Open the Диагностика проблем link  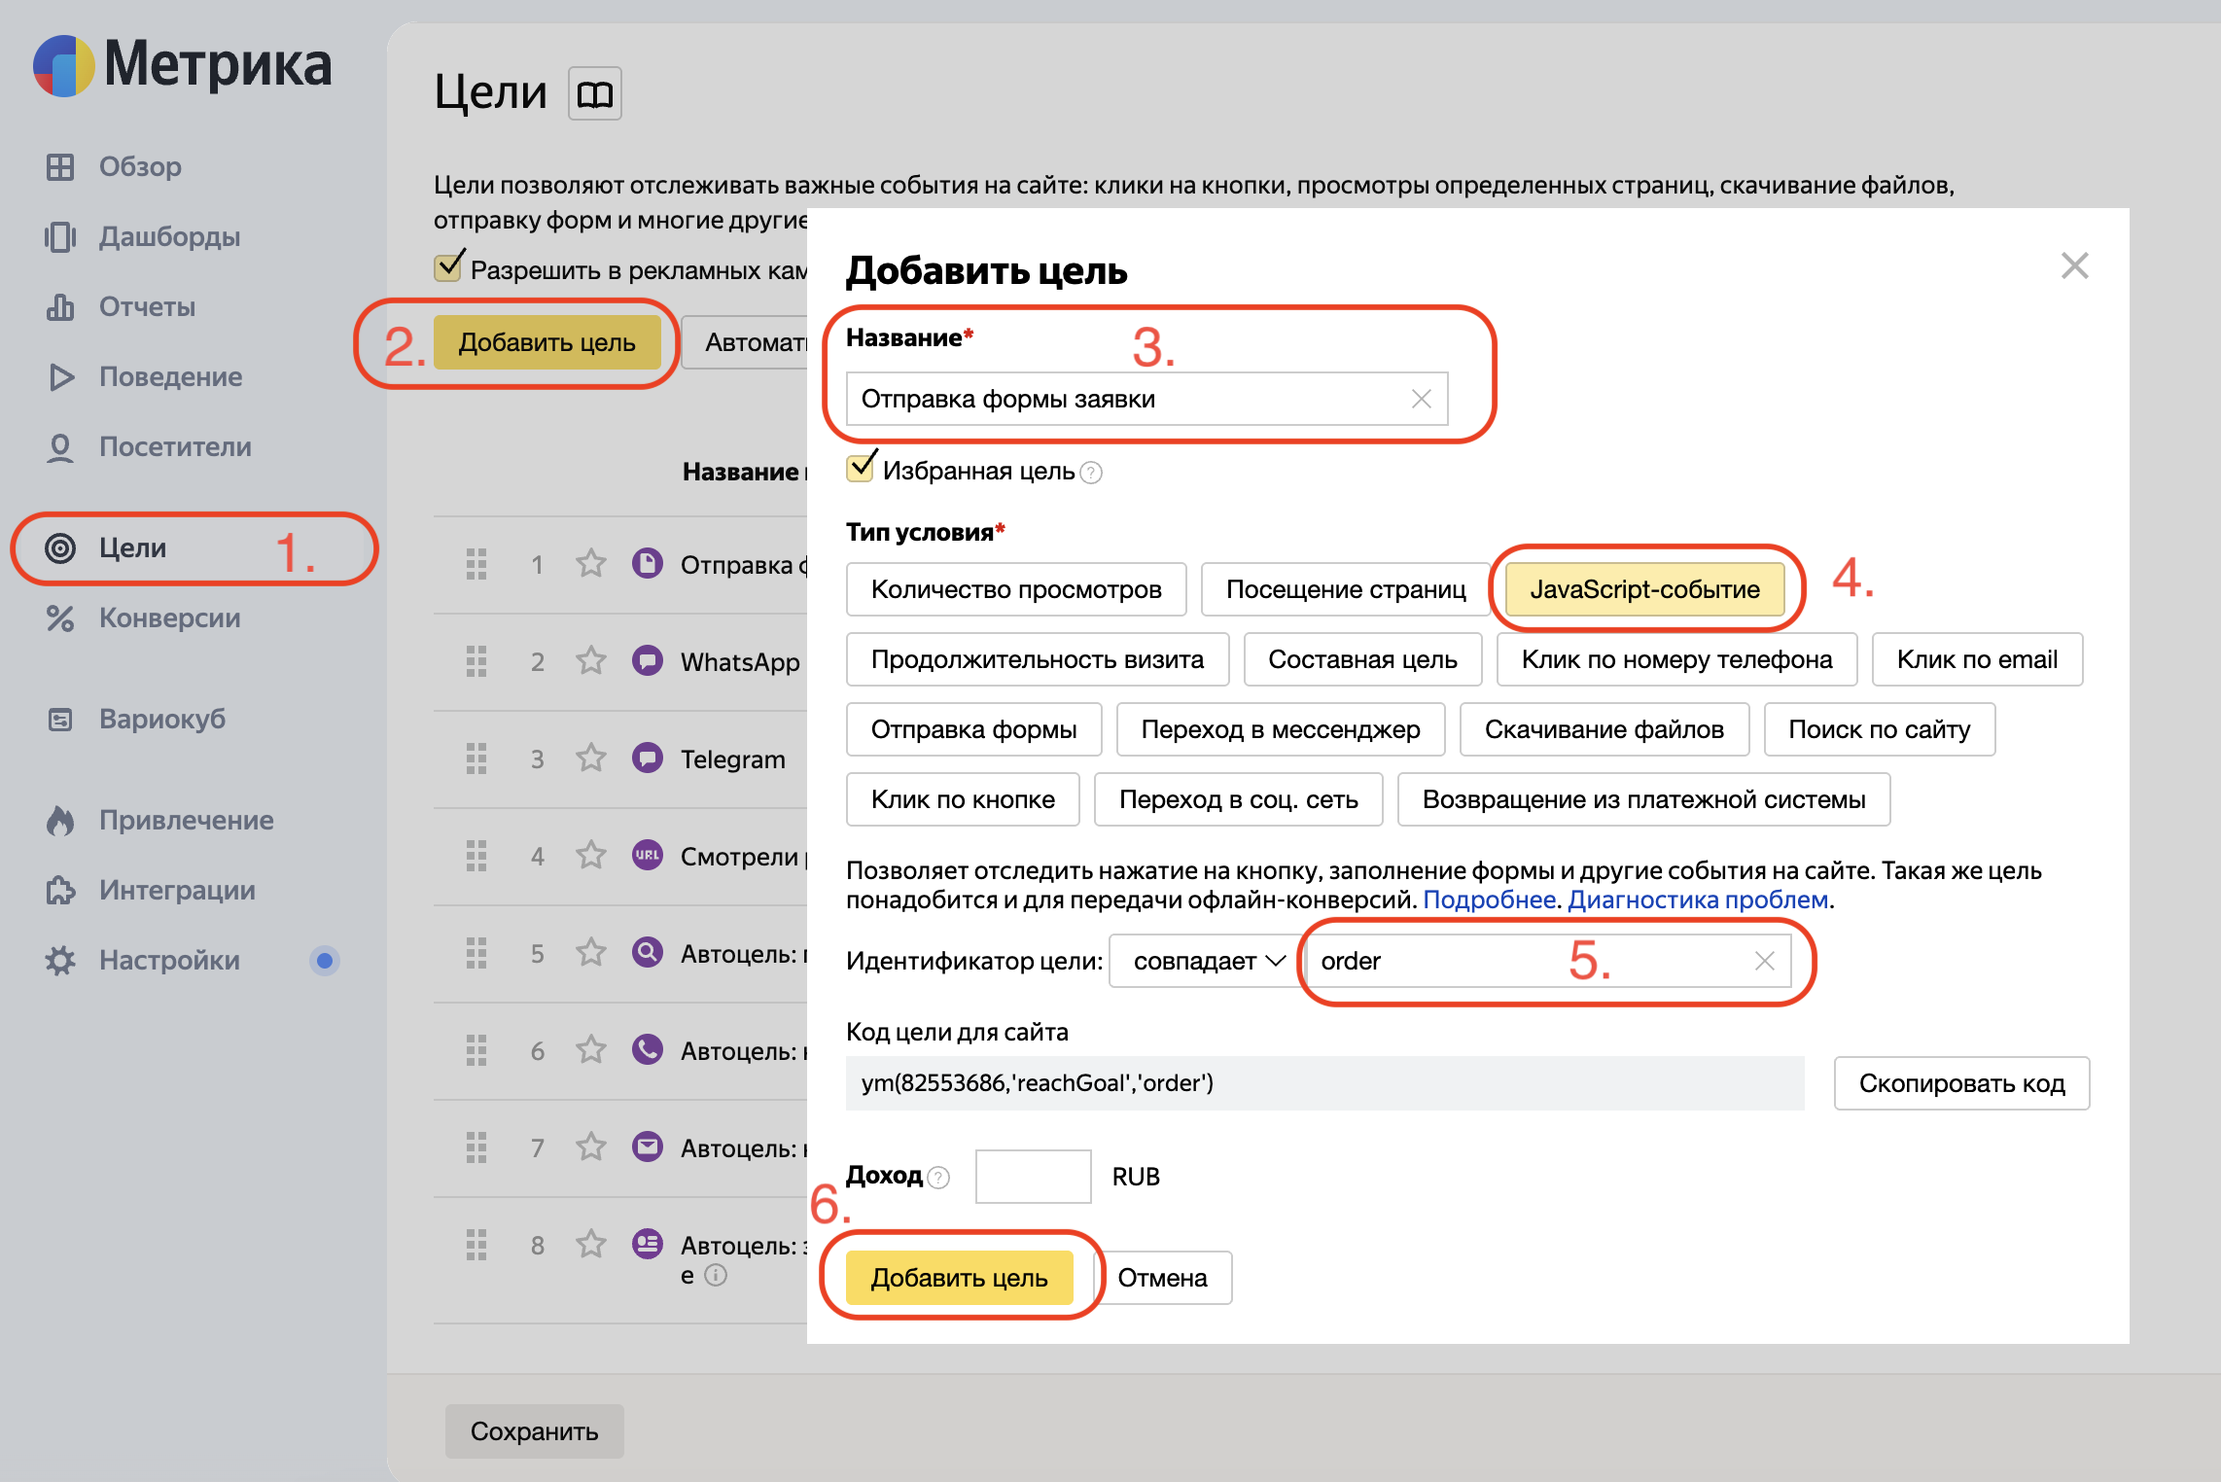[1698, 900]
